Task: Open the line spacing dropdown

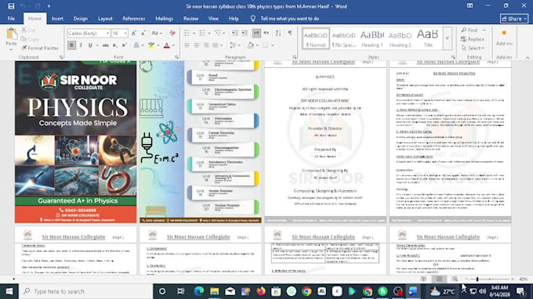Action: pyautogui.click(x=235, y=45)
